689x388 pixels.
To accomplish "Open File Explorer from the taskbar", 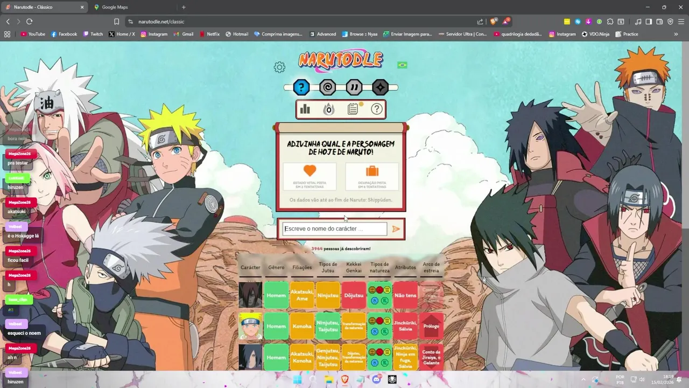I will point(329,379).
